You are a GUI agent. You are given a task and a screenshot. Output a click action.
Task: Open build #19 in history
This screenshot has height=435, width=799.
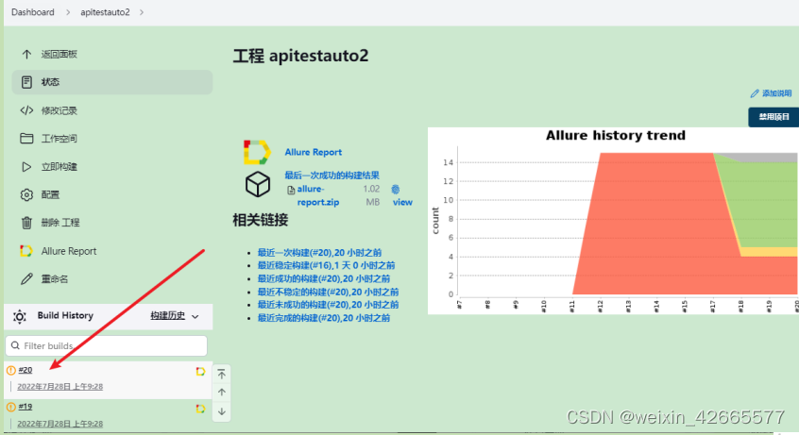click(x=25, y=407)
